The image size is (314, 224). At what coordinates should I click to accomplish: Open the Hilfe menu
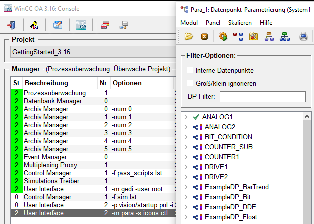266,23
